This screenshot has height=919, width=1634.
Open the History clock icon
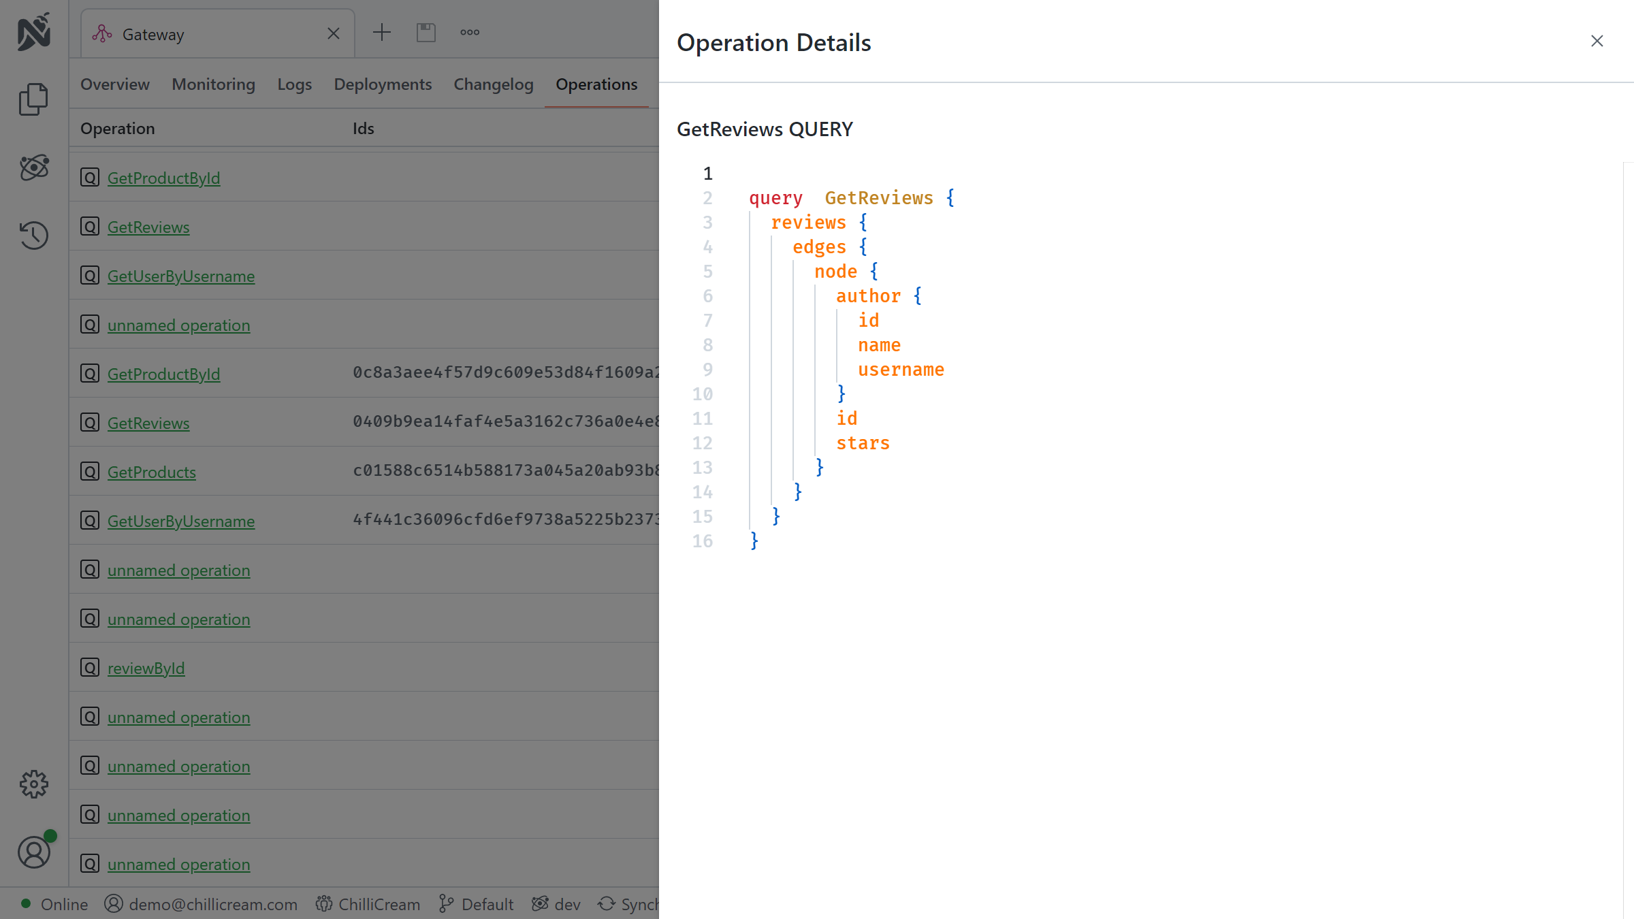[33, 236]
